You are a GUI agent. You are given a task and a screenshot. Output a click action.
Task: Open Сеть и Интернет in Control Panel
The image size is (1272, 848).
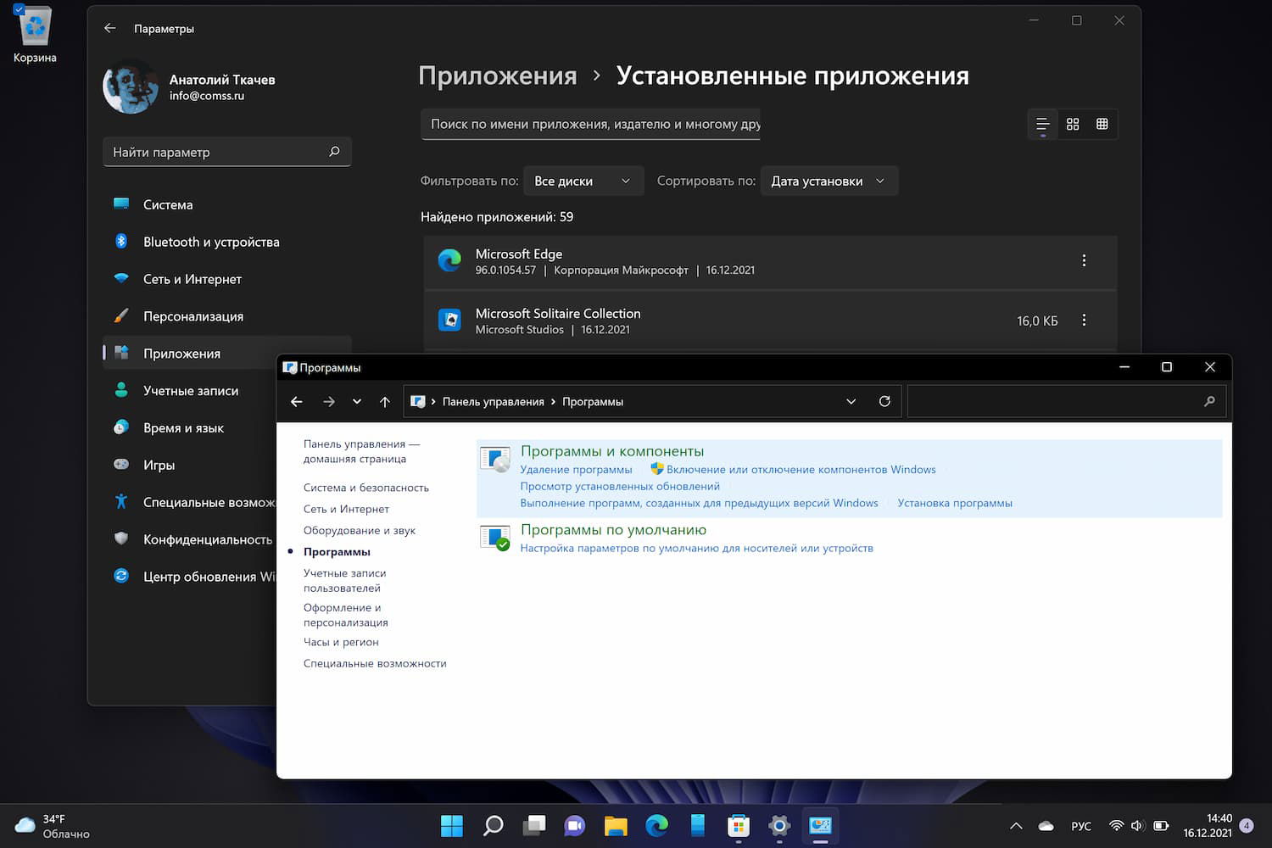tap(346, 509)
